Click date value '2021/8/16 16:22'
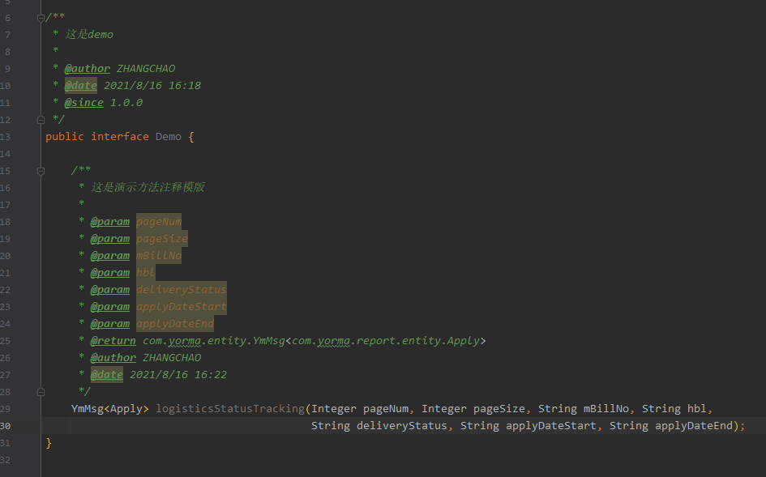Image resolution: width=766 pixels, height=477 pixels. click(178, 374)
